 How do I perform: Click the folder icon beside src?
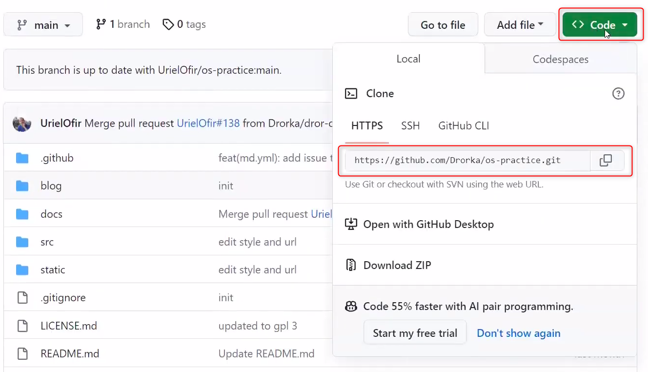22,242
